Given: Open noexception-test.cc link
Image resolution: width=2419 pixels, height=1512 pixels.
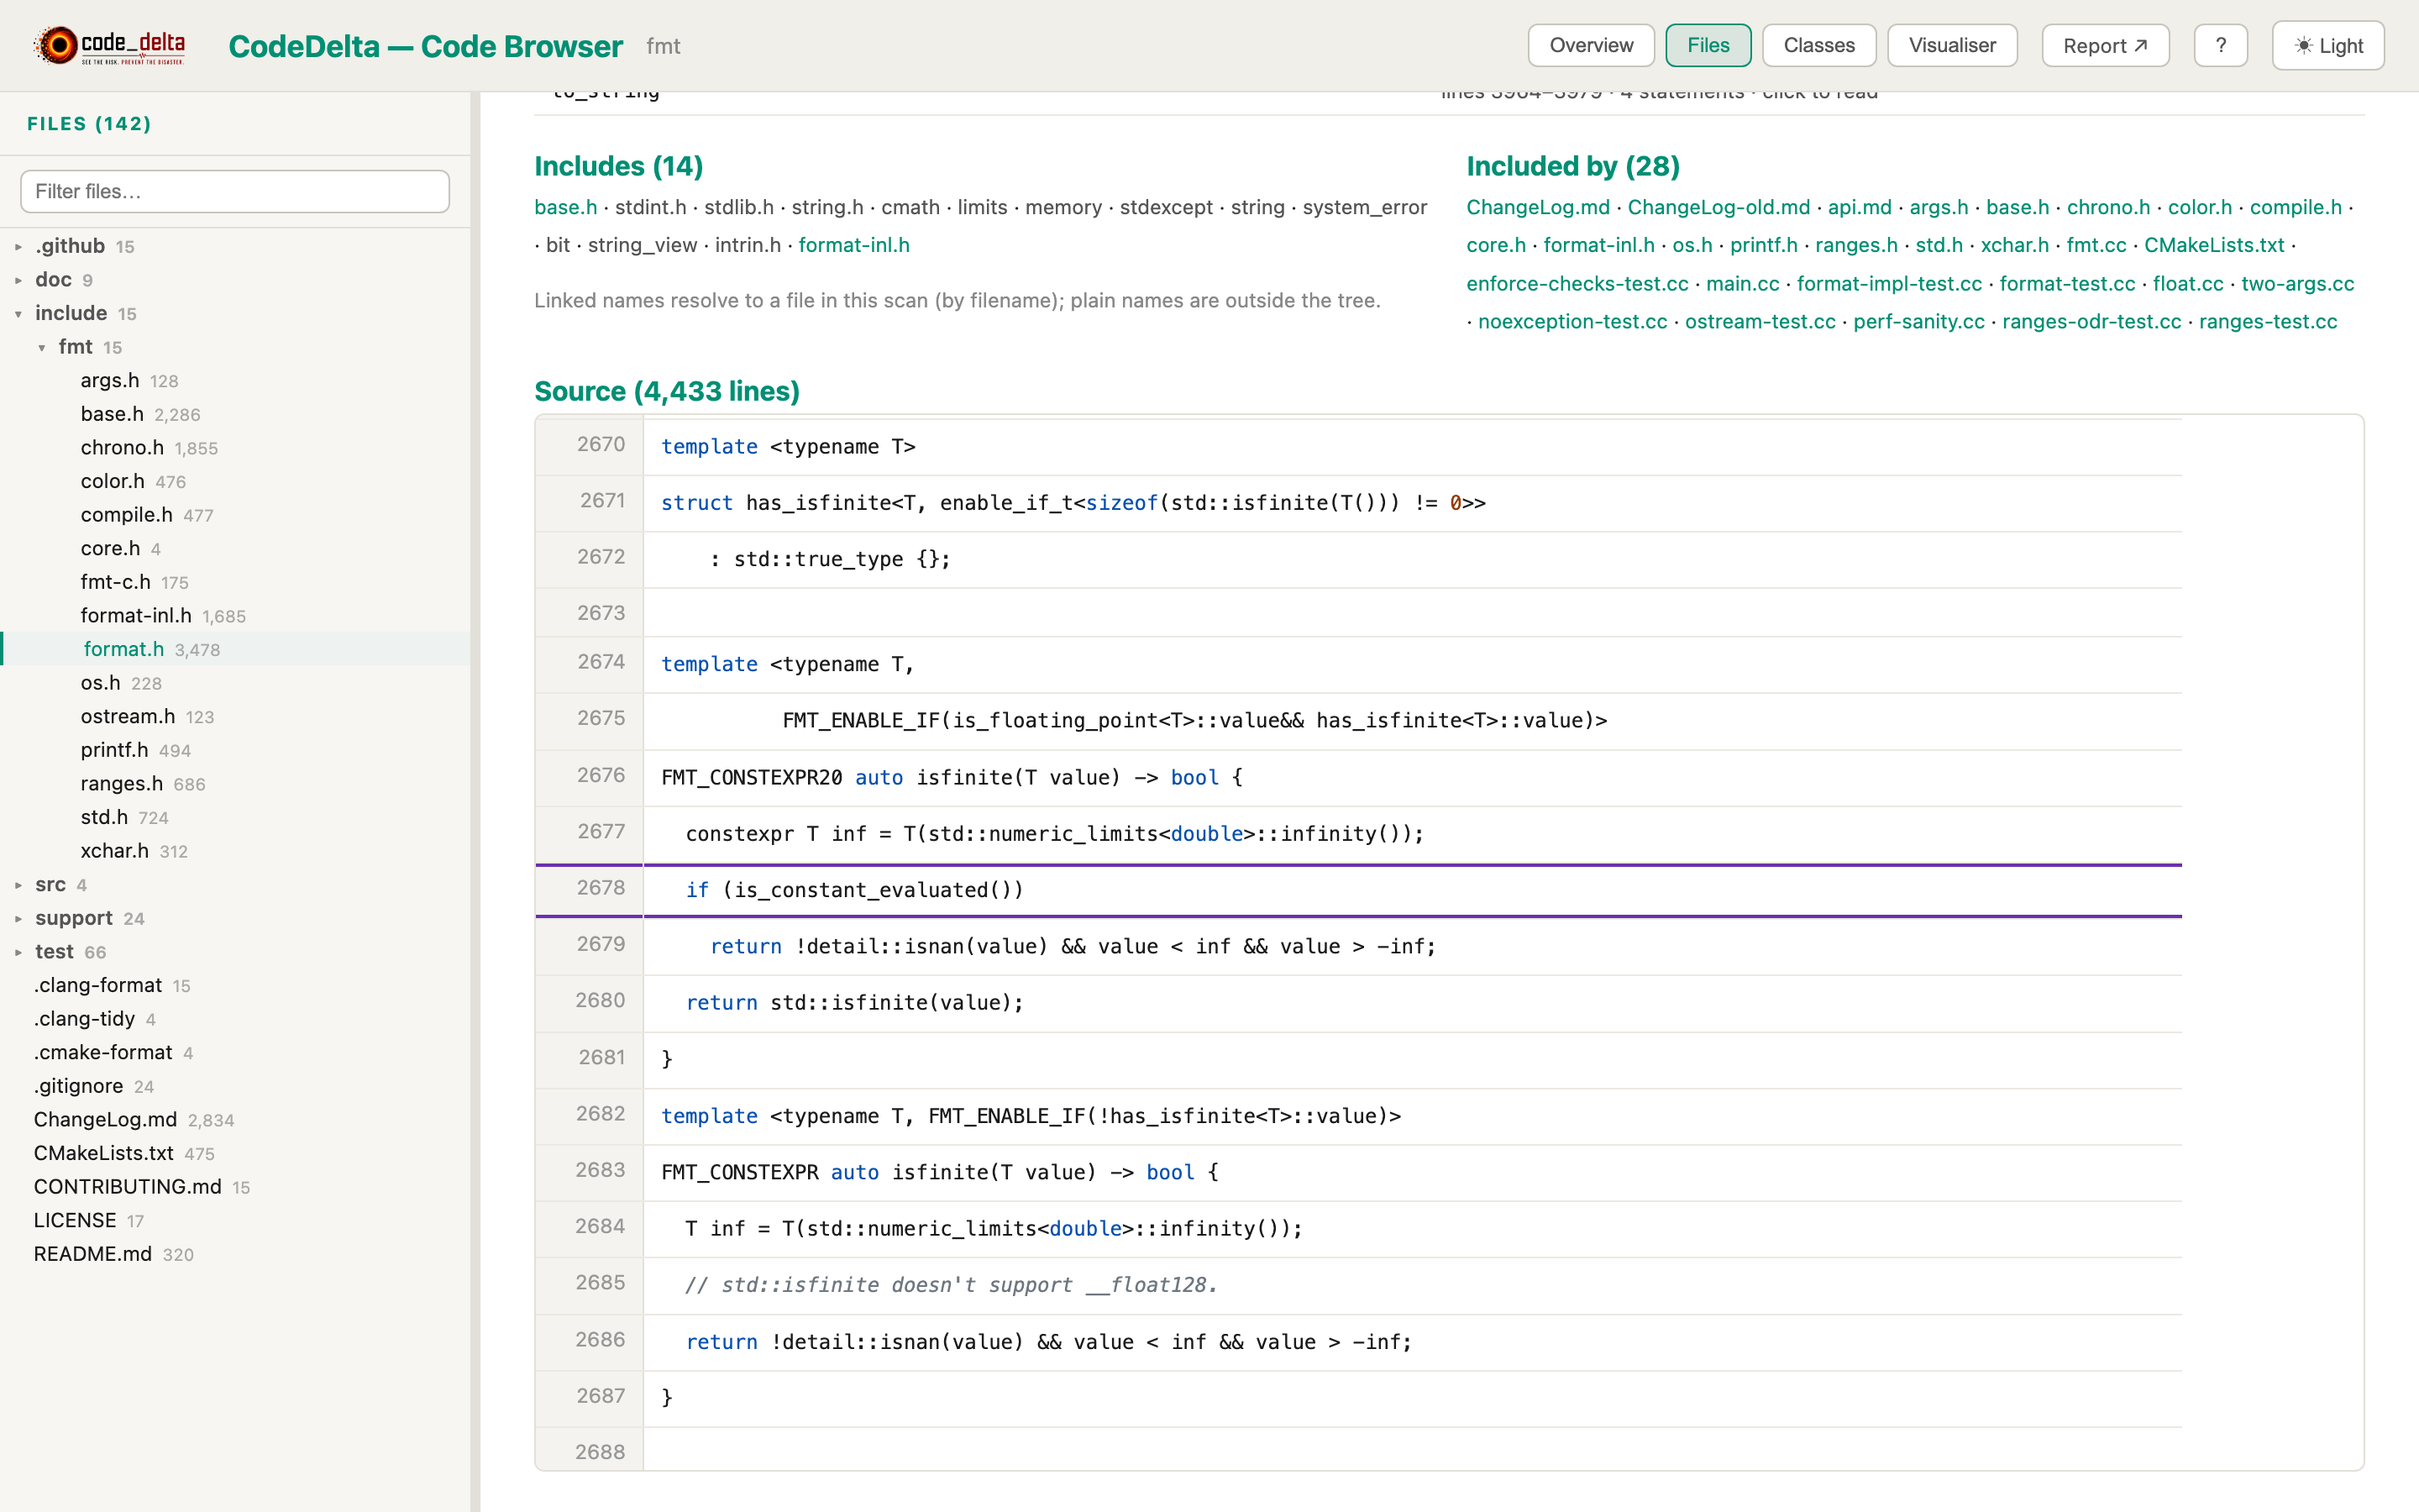Looking at the screenshot, I should tap(1572, 322).
